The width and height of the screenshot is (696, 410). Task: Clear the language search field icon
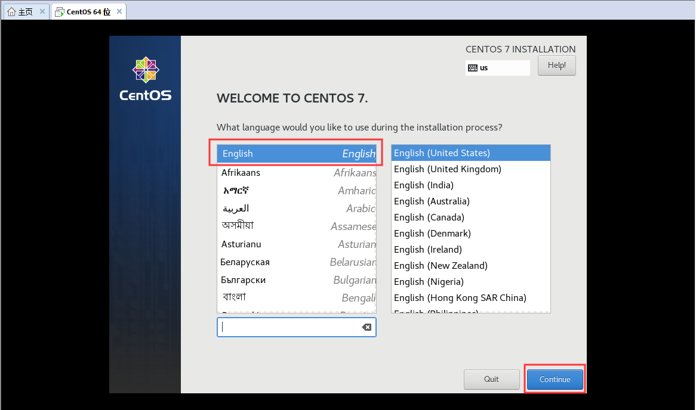tap(367, 327)
